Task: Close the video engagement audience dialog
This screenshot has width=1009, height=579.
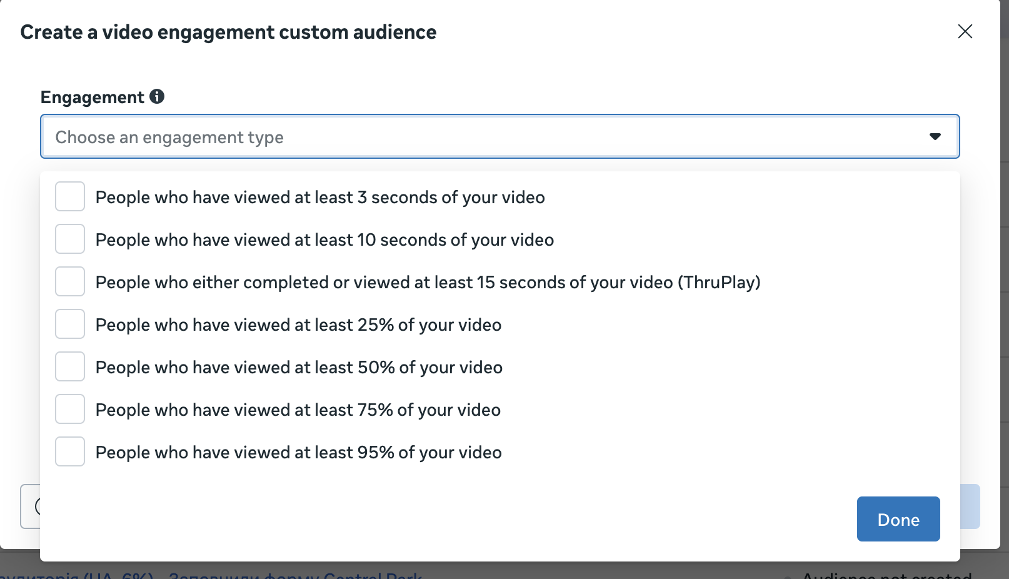Action: [x=965, y=31]
